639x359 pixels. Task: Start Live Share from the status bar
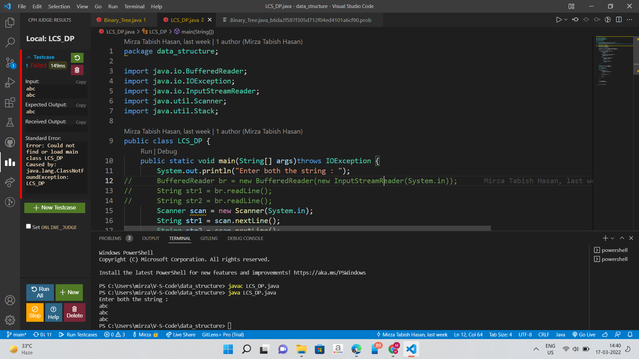coord(181,335)
